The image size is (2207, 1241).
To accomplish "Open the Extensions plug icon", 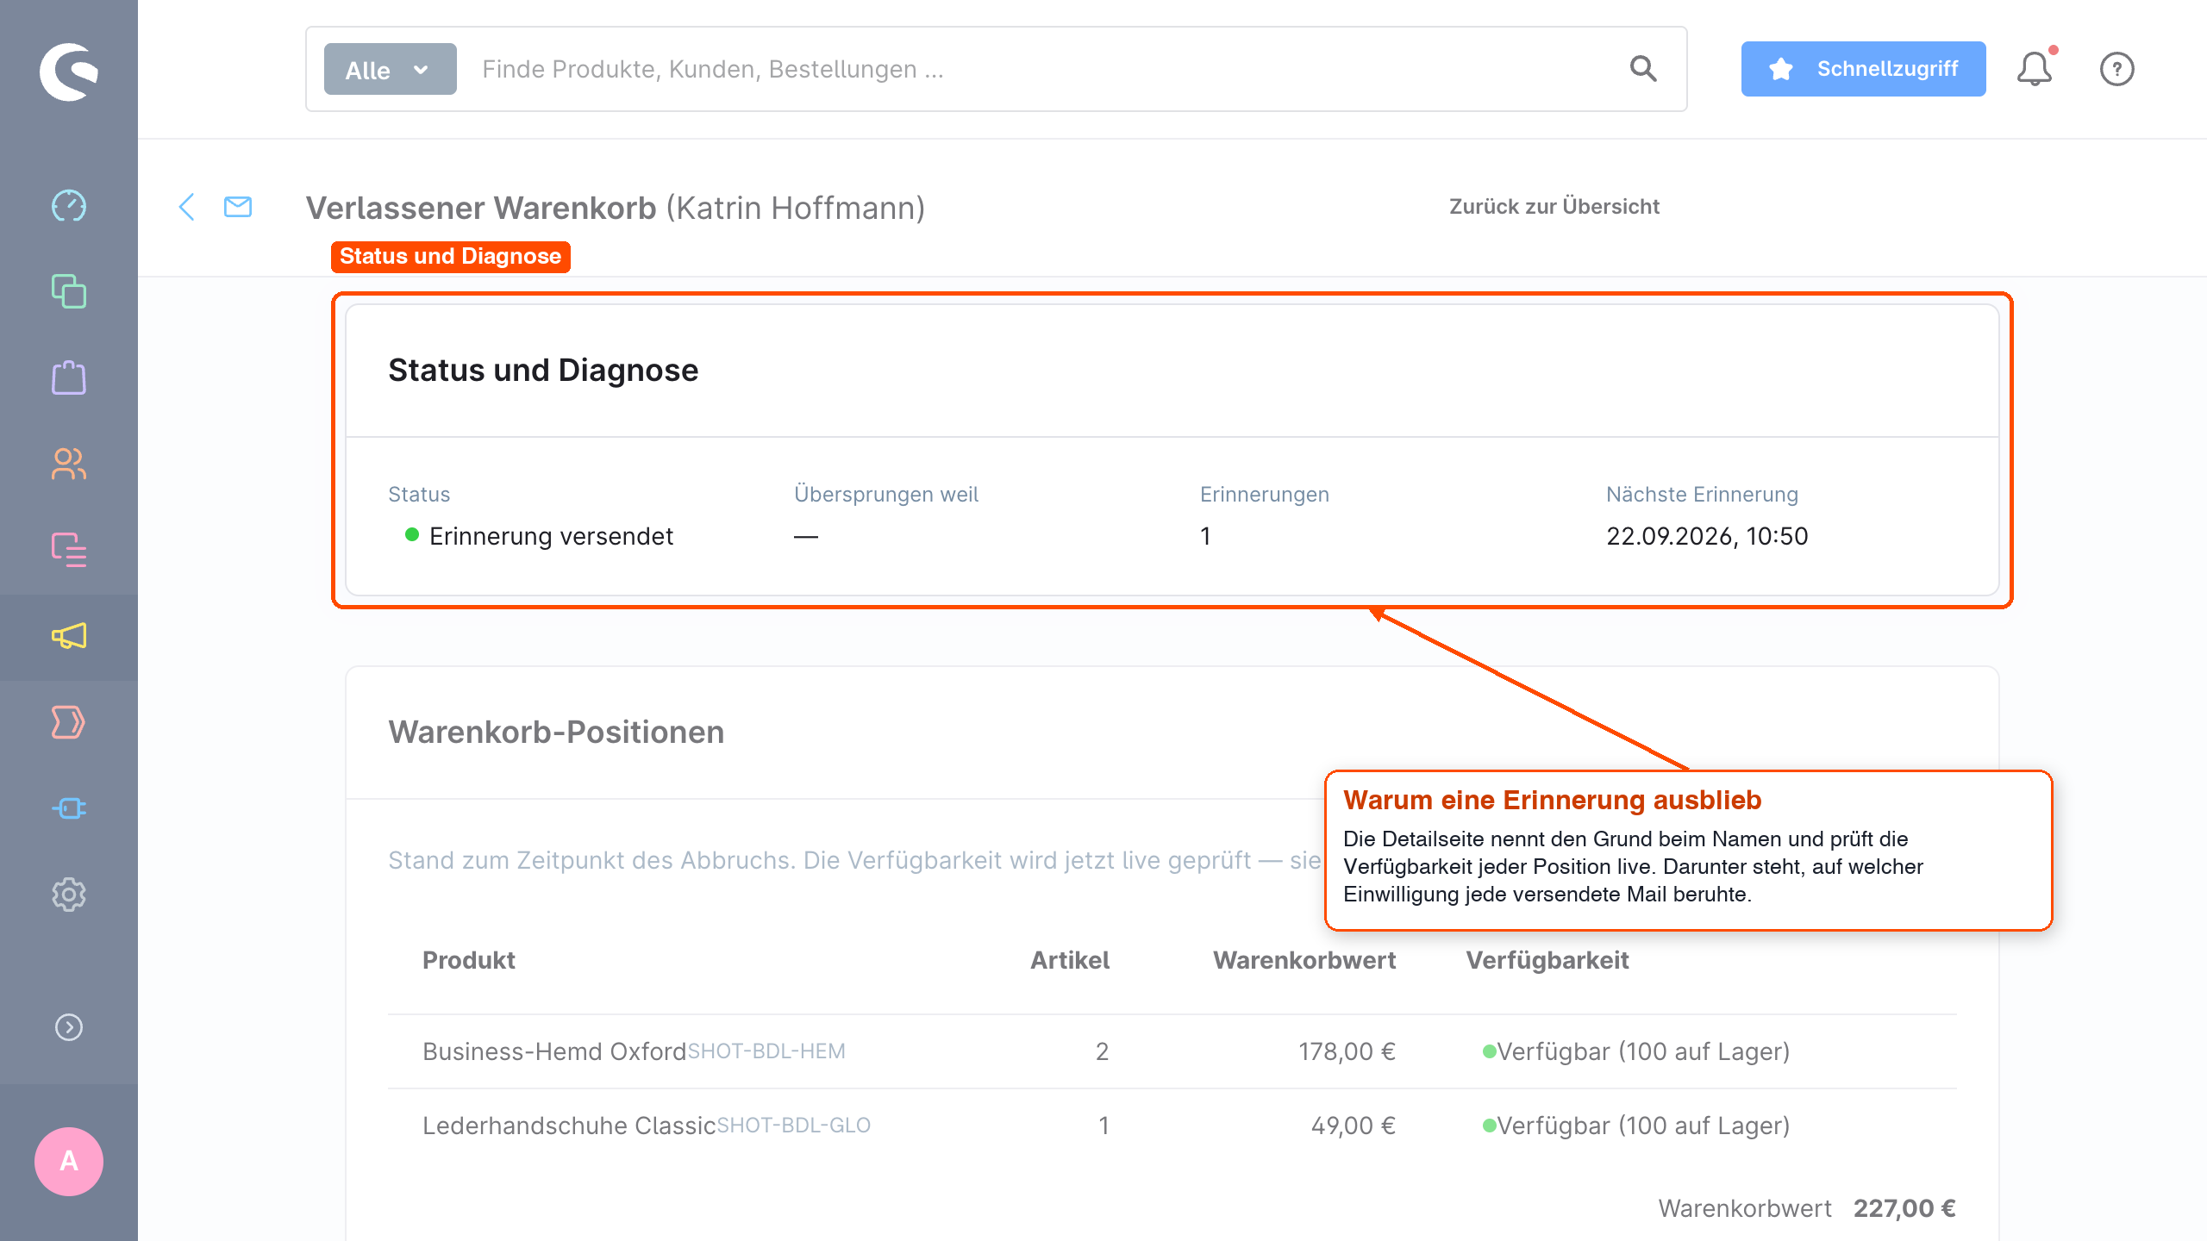I will (69, 808).
